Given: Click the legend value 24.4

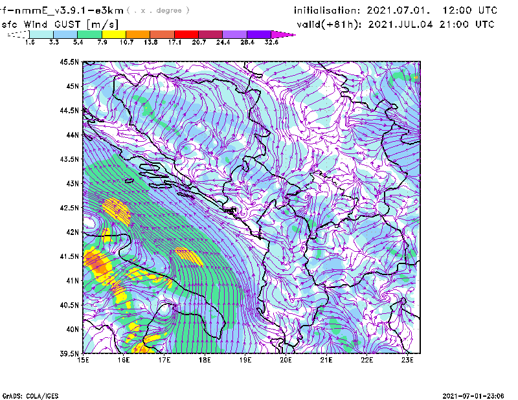Looking at the screenshot, I should click(x=223, y=42).
